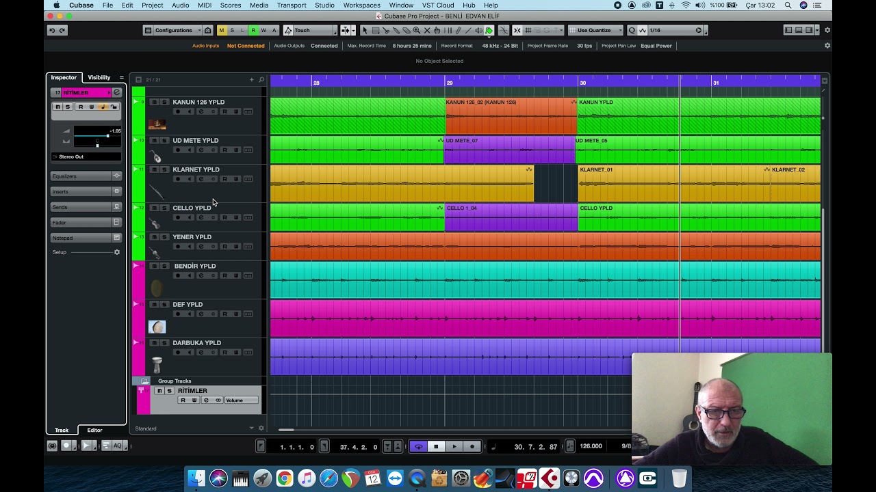Record-enable the DARBUKA YPLD track
Viewport: 876px width, 492px height.
(x=177, y=353)
